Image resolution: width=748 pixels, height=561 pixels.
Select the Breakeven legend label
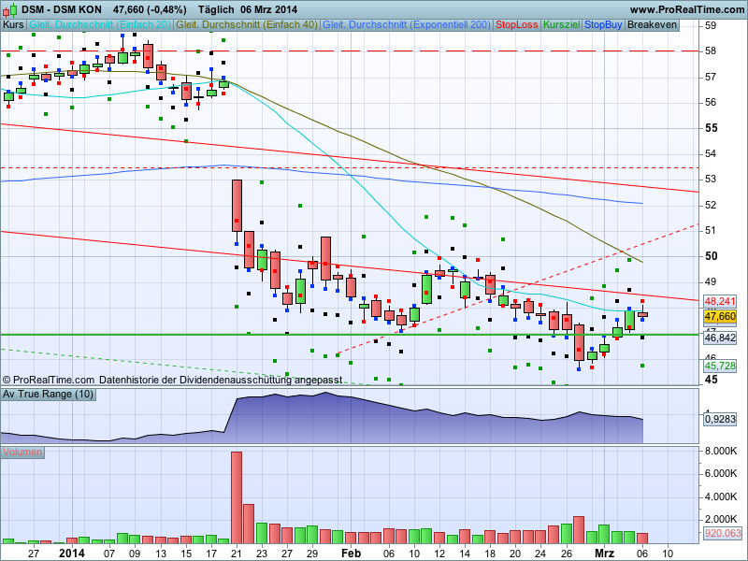(x=652, y=24)
